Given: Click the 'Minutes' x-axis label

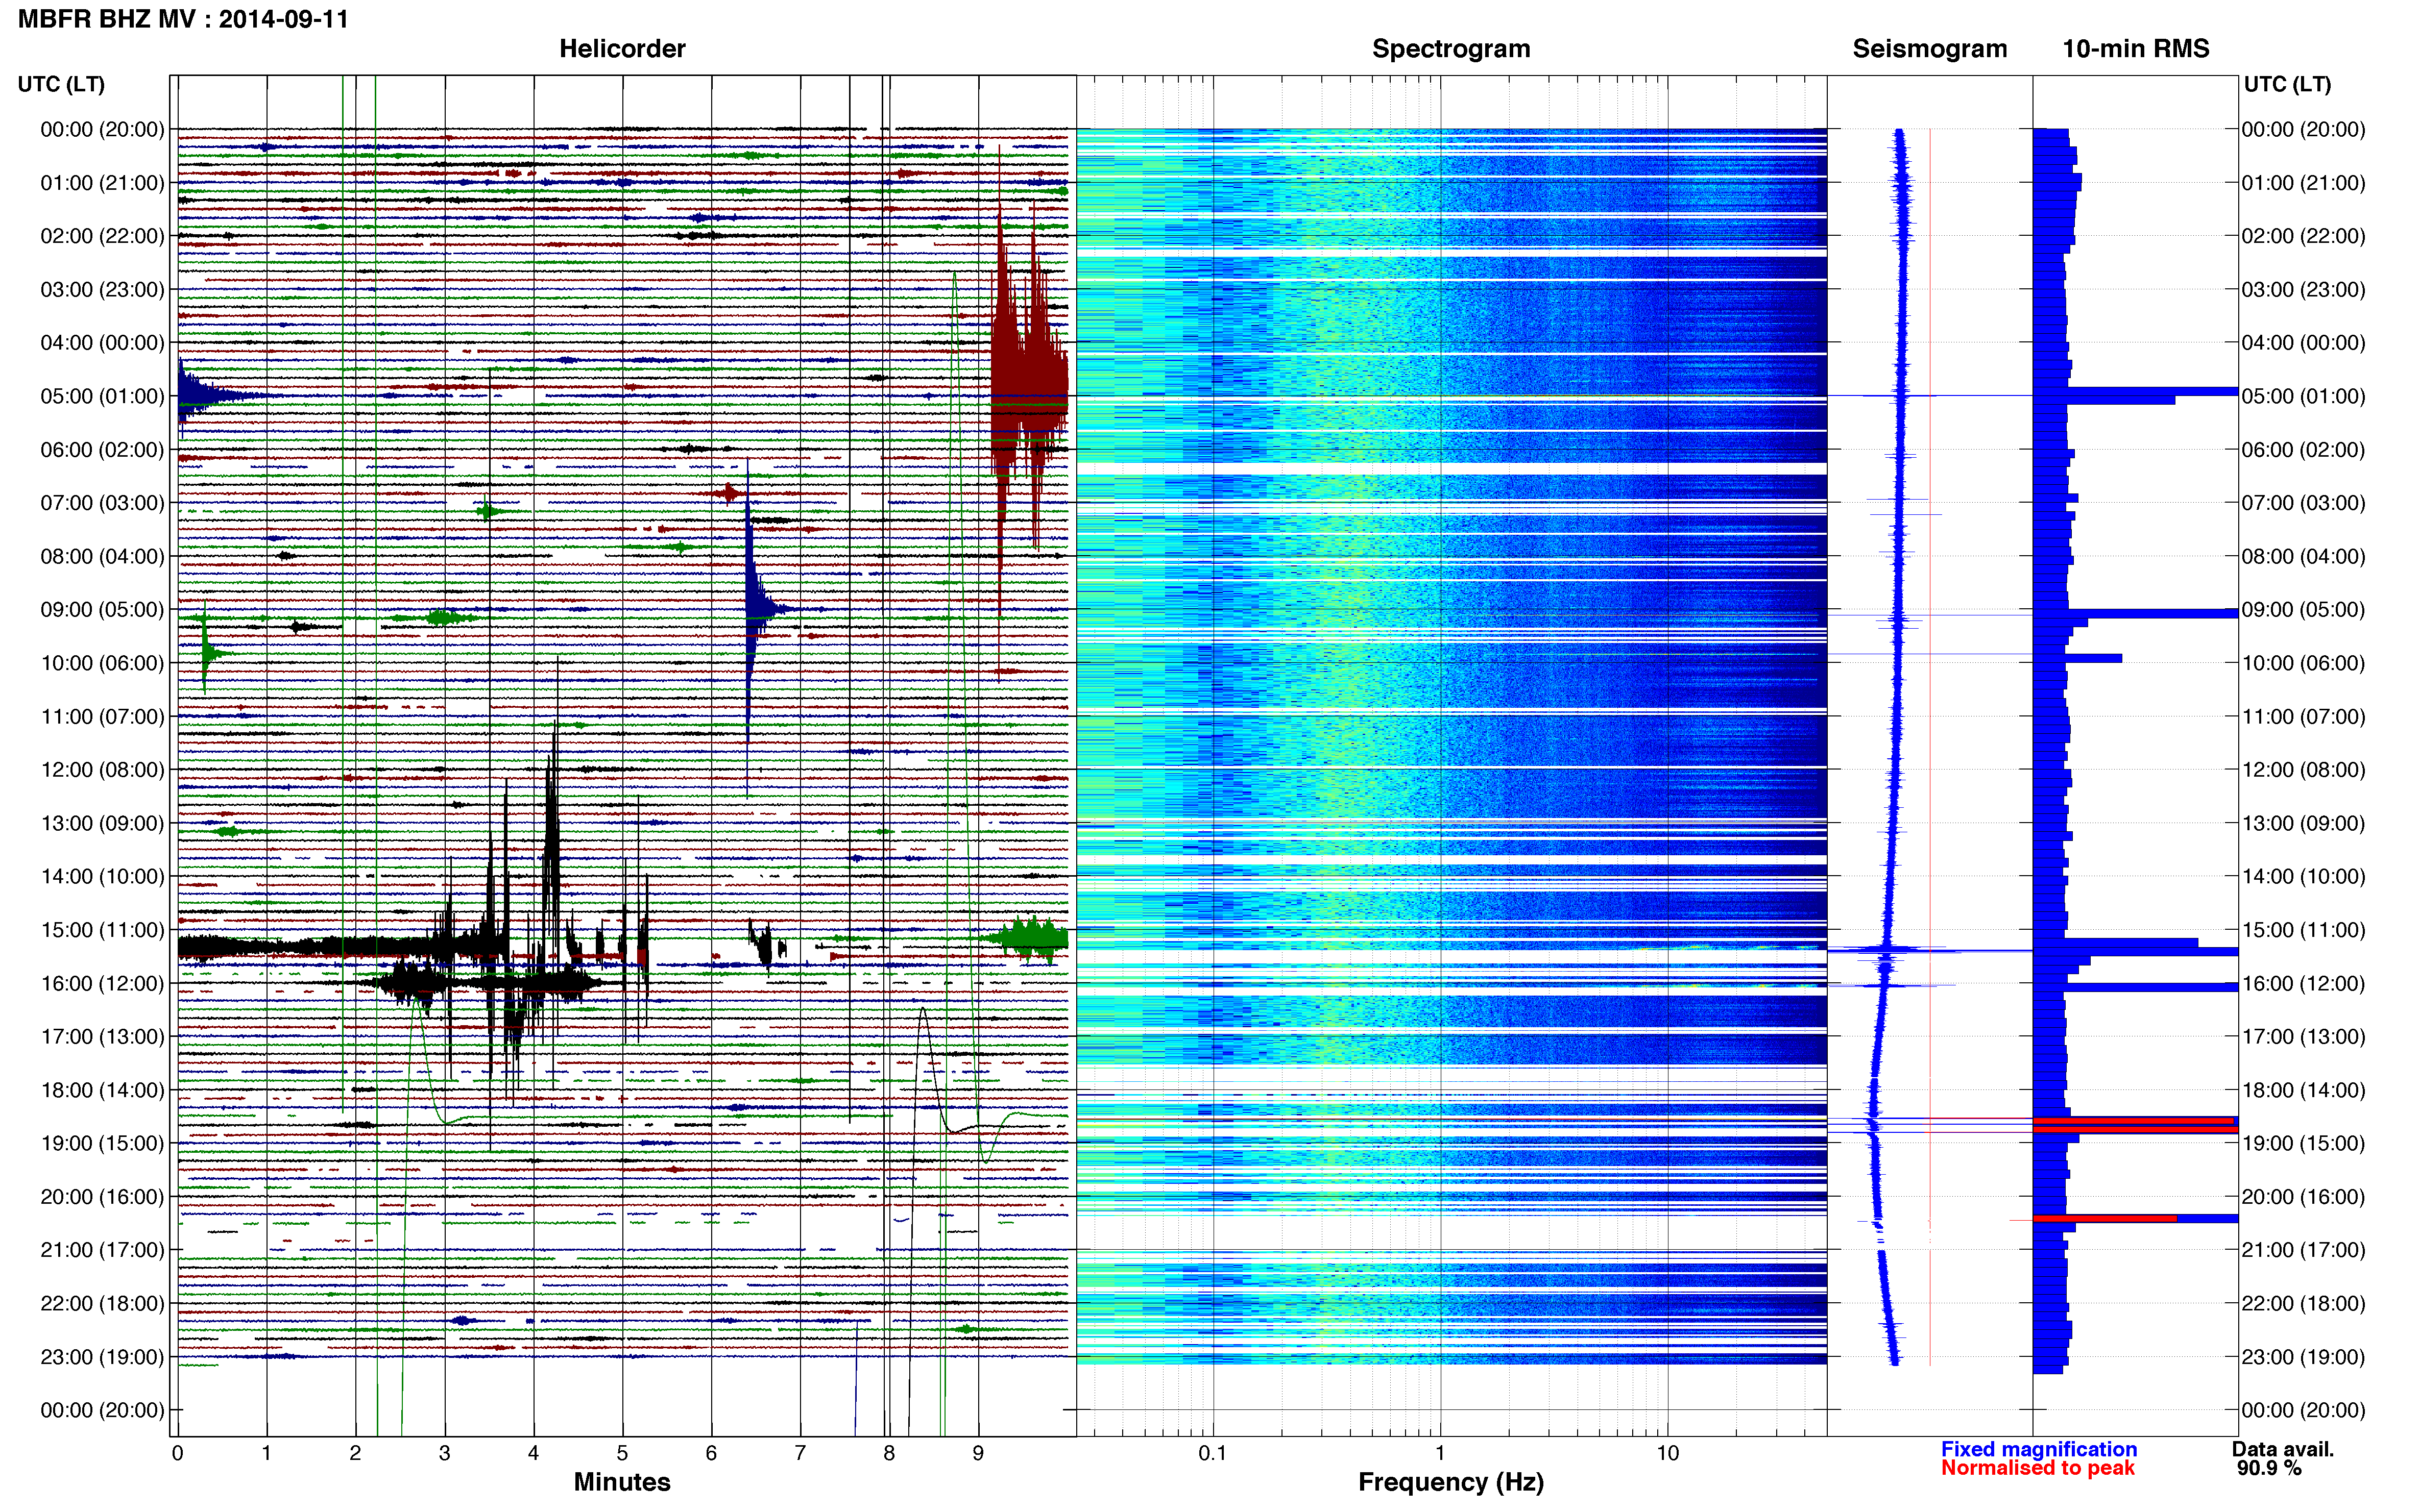Looking at the screenshot, I should [621, 1482].
